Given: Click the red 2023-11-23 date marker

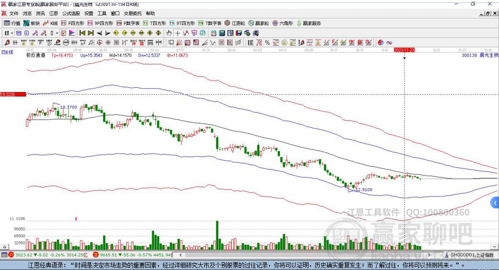Looking at the screenshot, I should (404, 50).
